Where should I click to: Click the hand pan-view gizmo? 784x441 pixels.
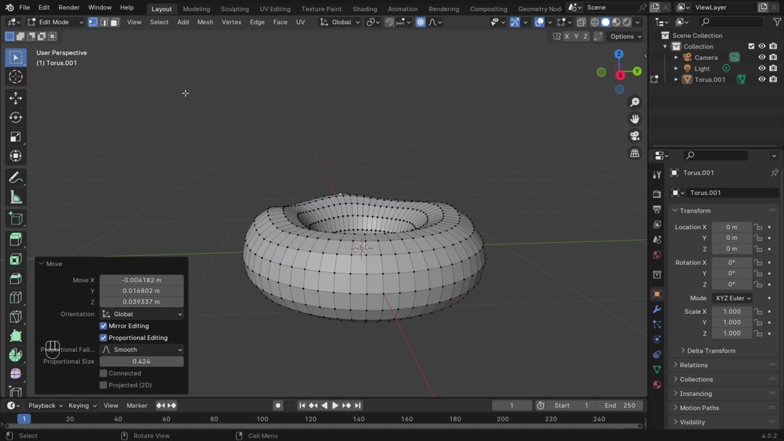pyautogui.click(x=635, y=119)
